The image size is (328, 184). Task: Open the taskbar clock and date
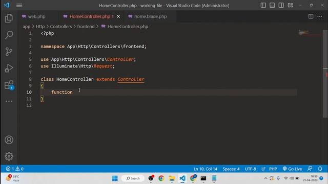pyautogui.click(x=311, y=178)
